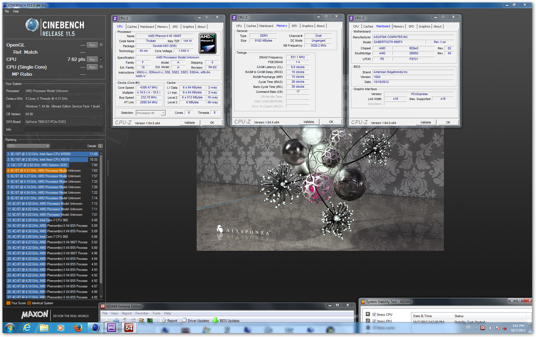
Task: Click the AIDA64 refresh icon
Action: pyautogui.click(x=133, y=320)
